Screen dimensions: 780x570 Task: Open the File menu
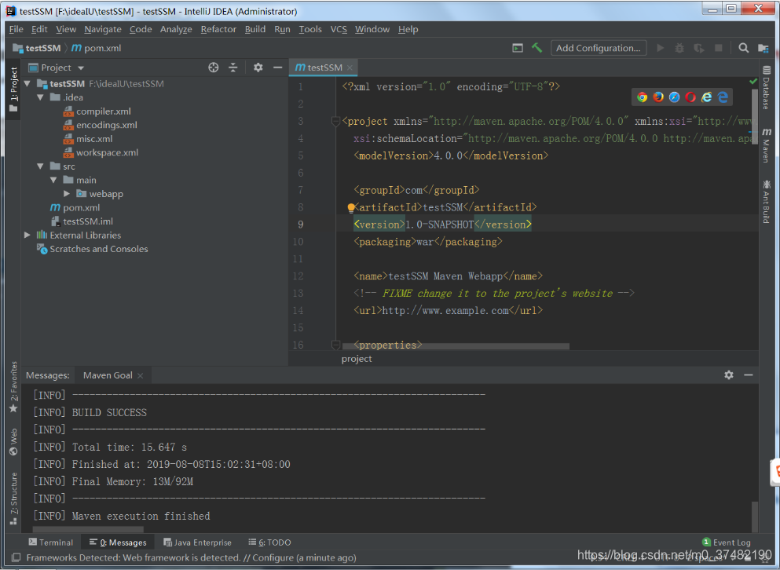(16, 29)
